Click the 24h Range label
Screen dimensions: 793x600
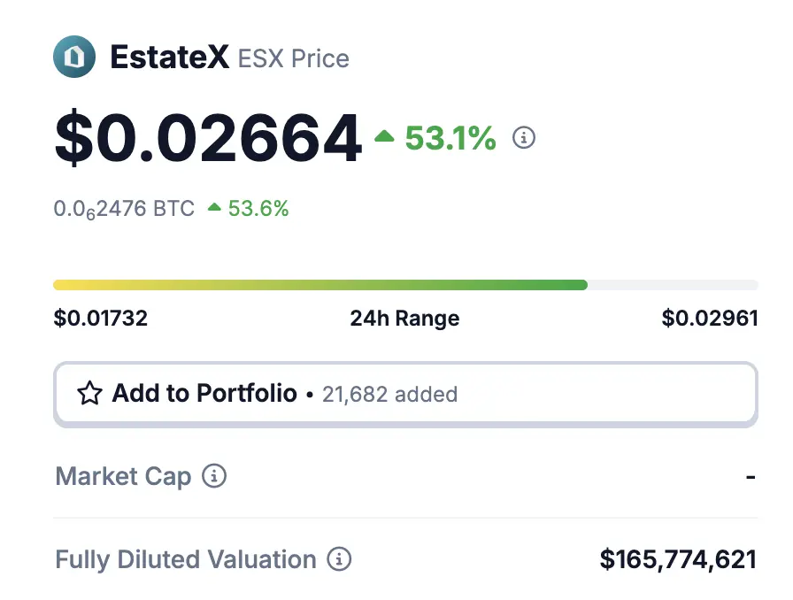(x=404, y=319)
